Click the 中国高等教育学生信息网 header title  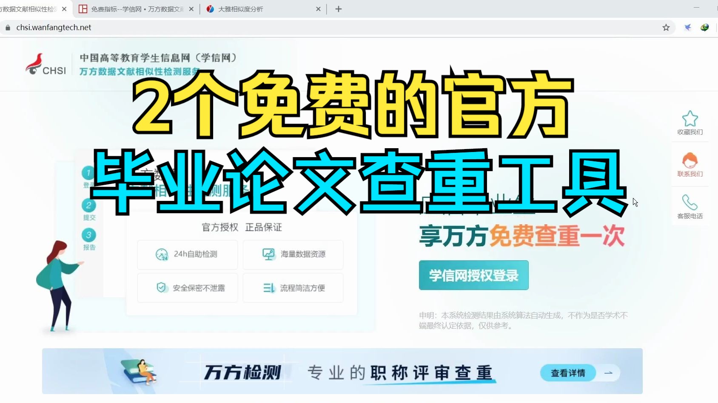(x=158, y=58)
